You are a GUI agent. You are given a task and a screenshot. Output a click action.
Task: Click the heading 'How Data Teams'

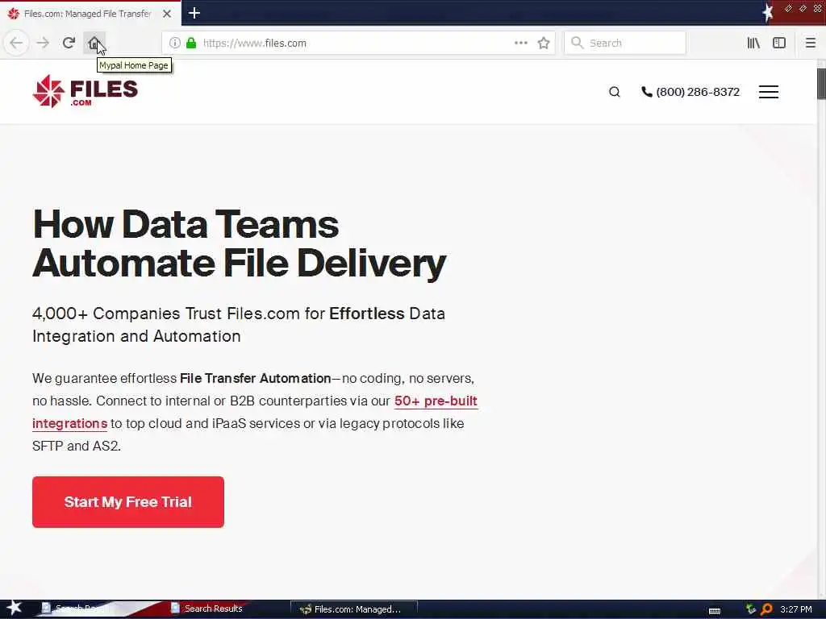click(186, 224)
